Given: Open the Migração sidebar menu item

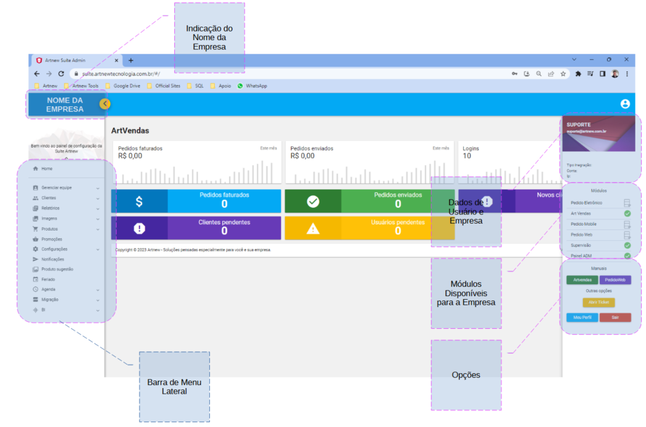Looking at the screenshot, I should coord(66,300).
